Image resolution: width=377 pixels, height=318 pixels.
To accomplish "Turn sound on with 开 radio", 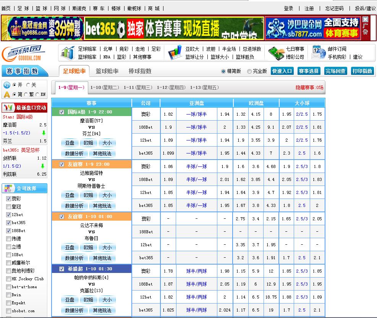I will coord(14,85).
